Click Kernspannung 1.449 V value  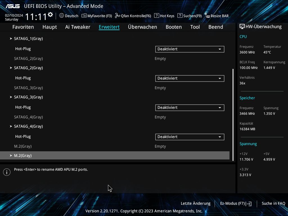pos(269,68)
